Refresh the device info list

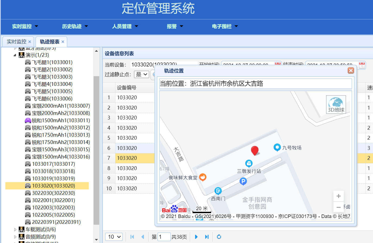point(219,237)
